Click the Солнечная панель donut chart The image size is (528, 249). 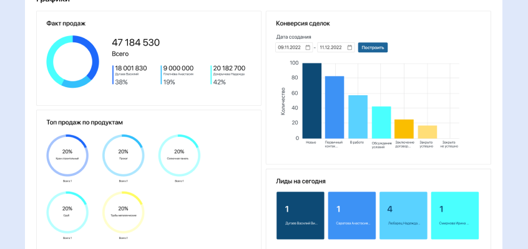pos(179,155)
